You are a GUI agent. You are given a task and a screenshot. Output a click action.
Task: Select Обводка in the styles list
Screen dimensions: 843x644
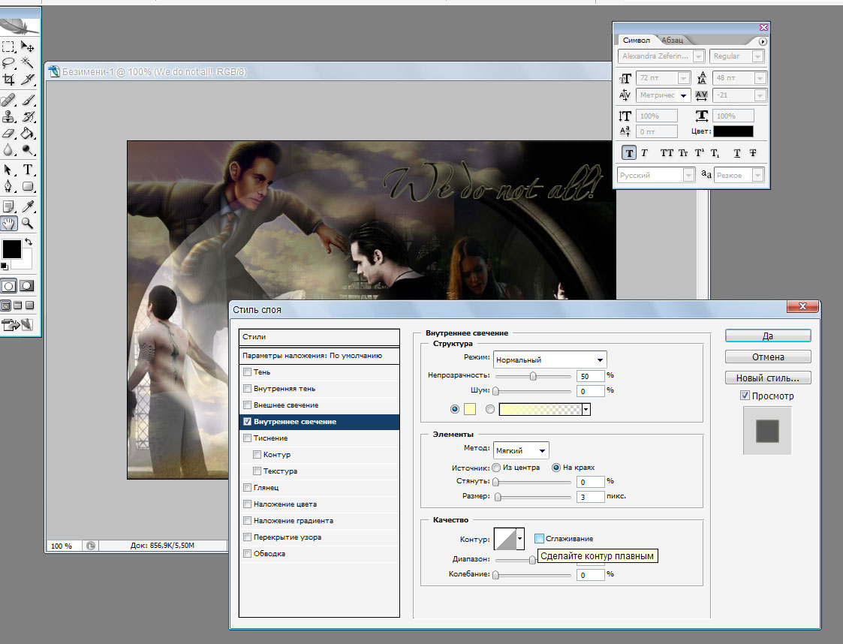pyautogui.click(x=269, y=554)
